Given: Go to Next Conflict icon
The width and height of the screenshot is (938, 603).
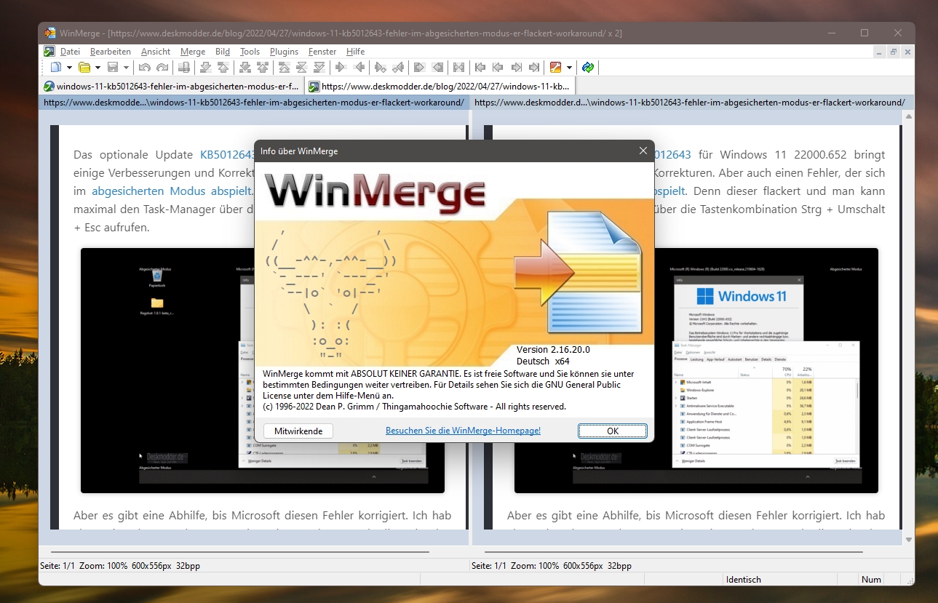Looking at the screenshot, I should (x=245, y=68).
